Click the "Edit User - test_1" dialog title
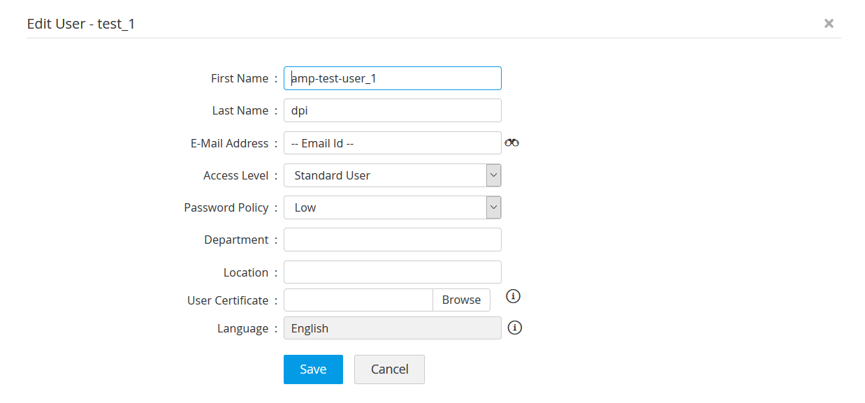 [81, 24]
